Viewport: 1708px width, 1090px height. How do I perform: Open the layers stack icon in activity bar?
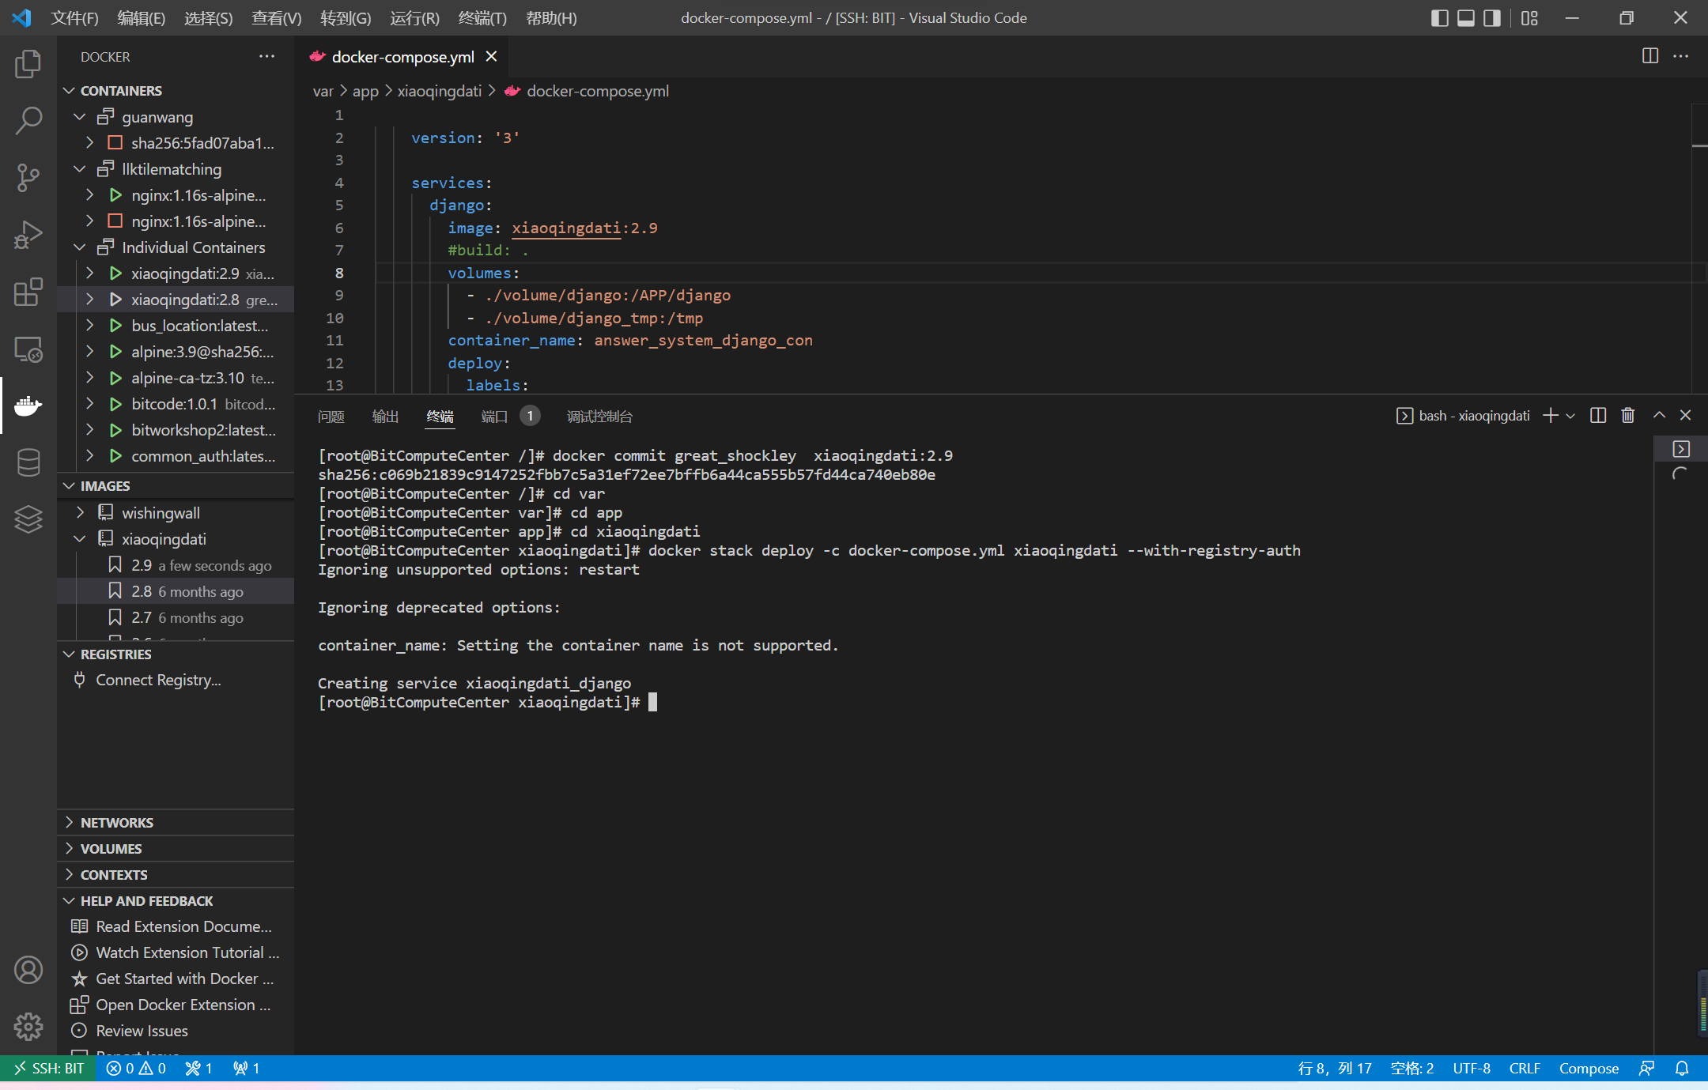28,519
